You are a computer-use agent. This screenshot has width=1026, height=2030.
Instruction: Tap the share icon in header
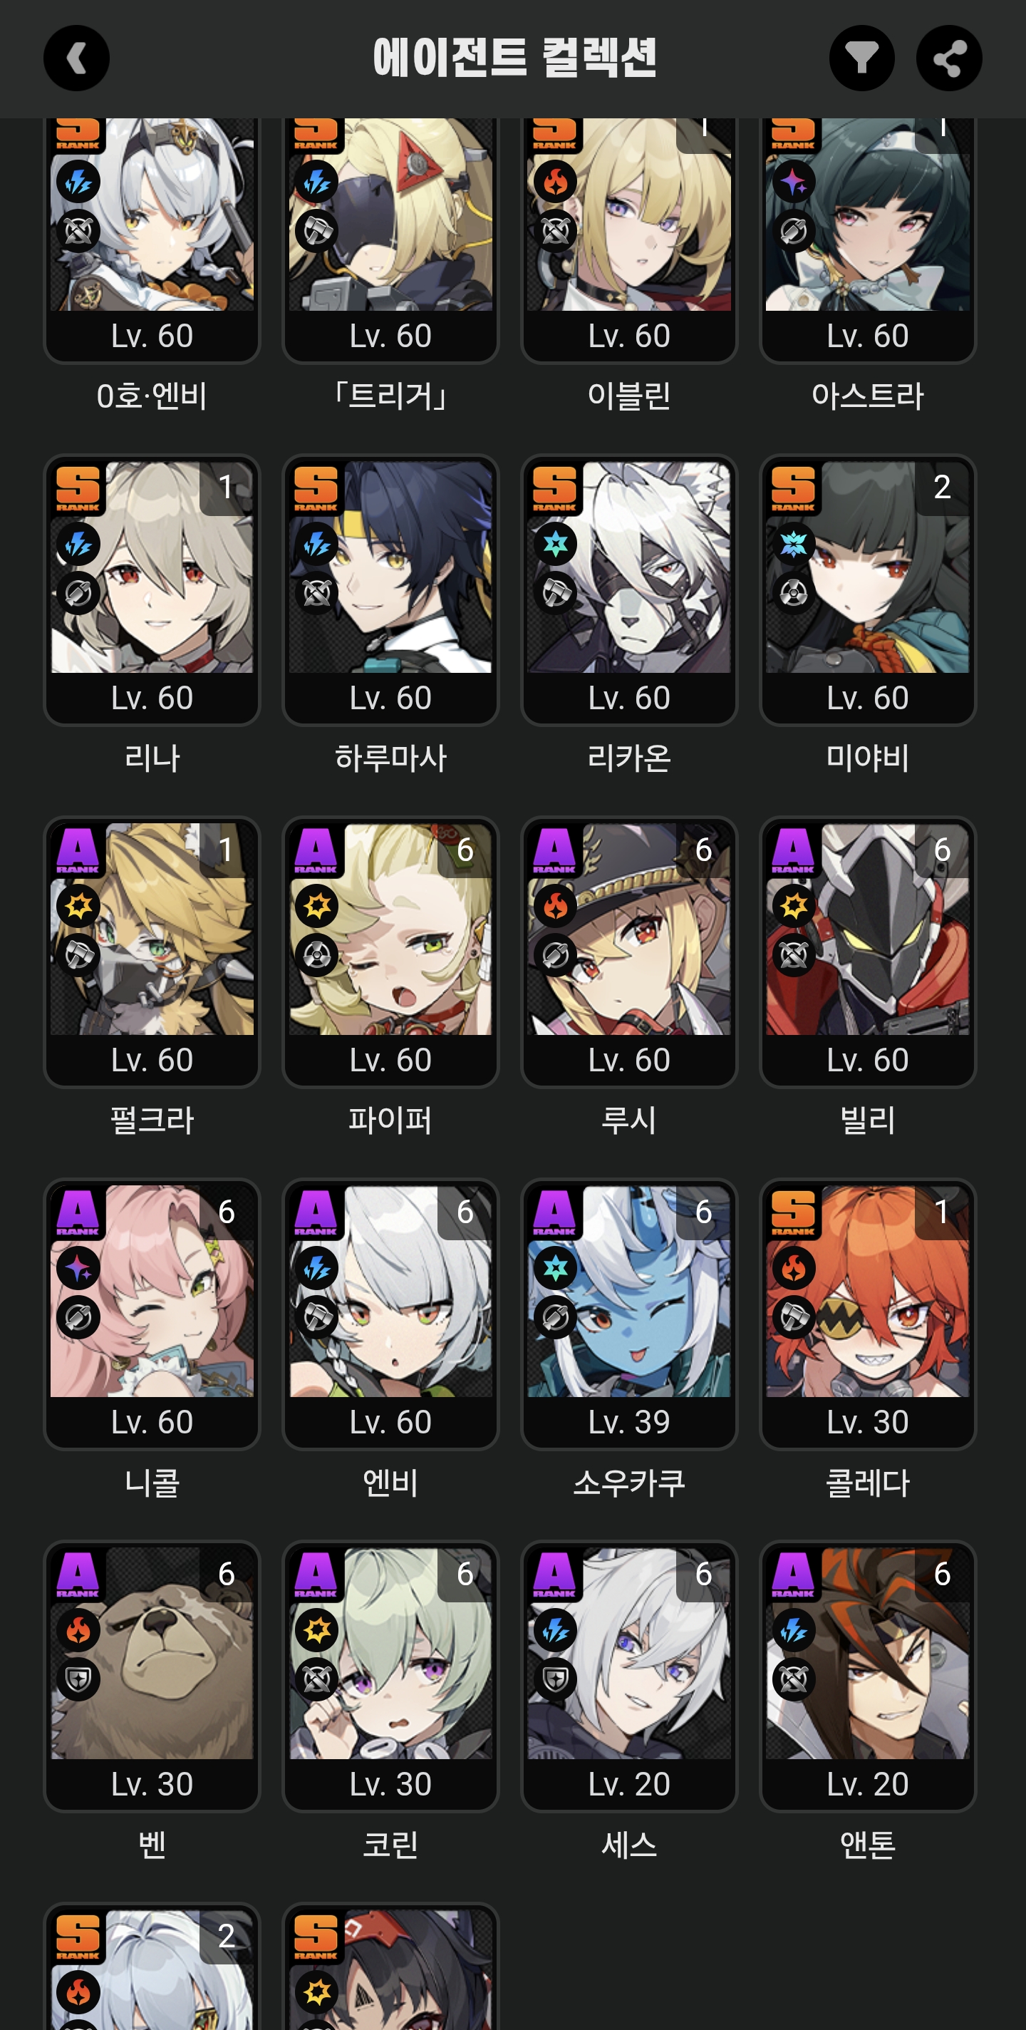pos(949,58)
